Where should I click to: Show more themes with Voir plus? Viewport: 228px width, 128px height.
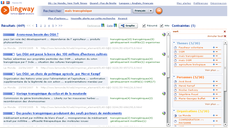(x=212, y=70)
